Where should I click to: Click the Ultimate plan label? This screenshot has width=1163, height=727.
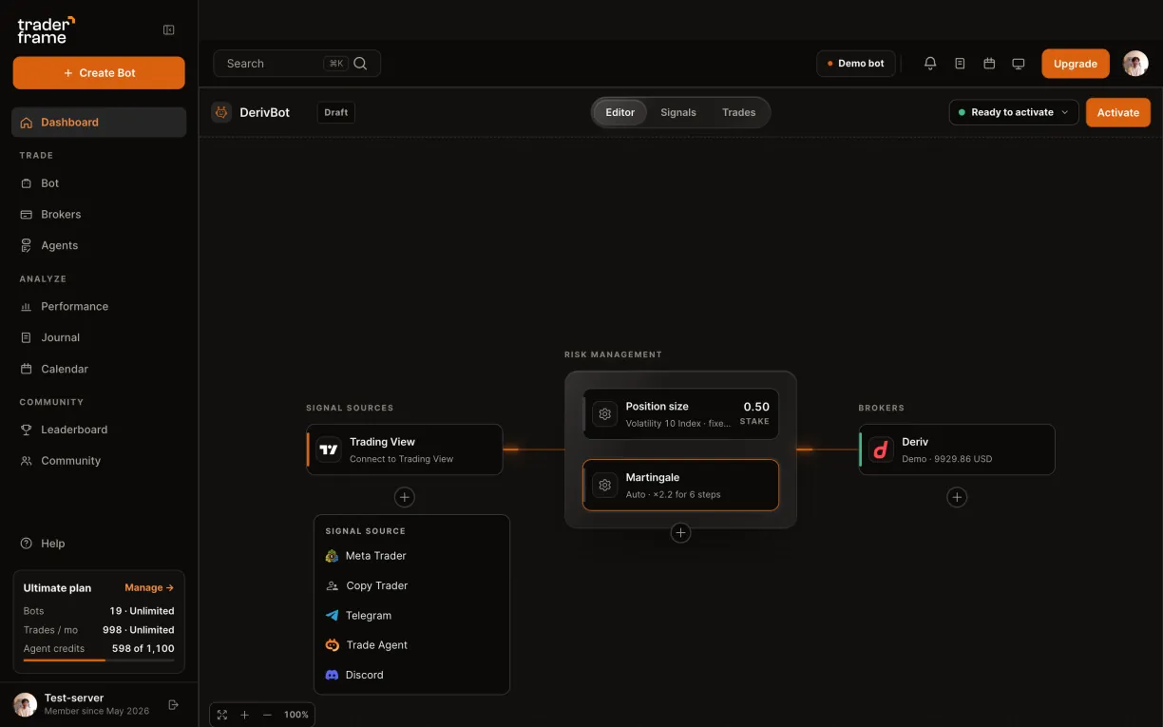pyautogui.click(x=57, y=588)
